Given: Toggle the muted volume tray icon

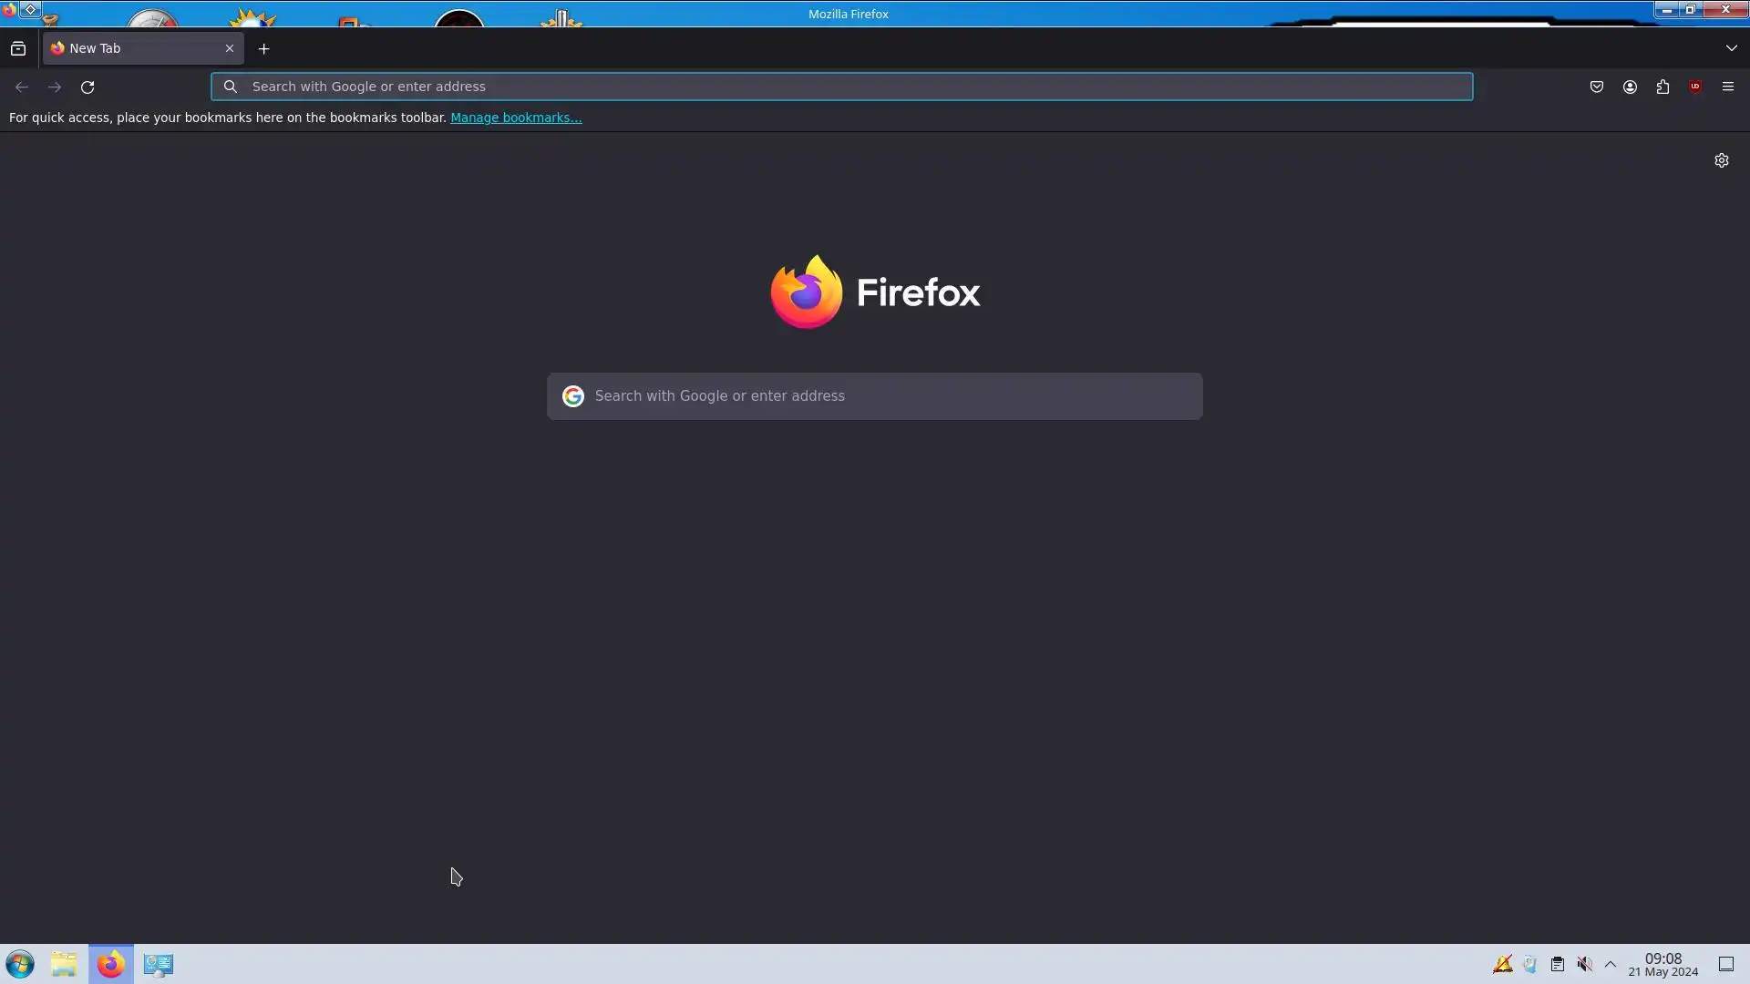Looking at the screenshot, I should pos(1585,964).
